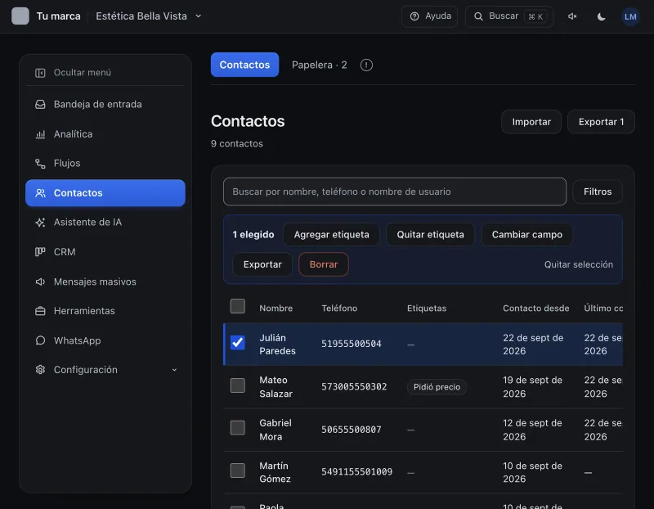Open the Flujos menu item
Screen dimensions: 654x509
coord(105,164)
